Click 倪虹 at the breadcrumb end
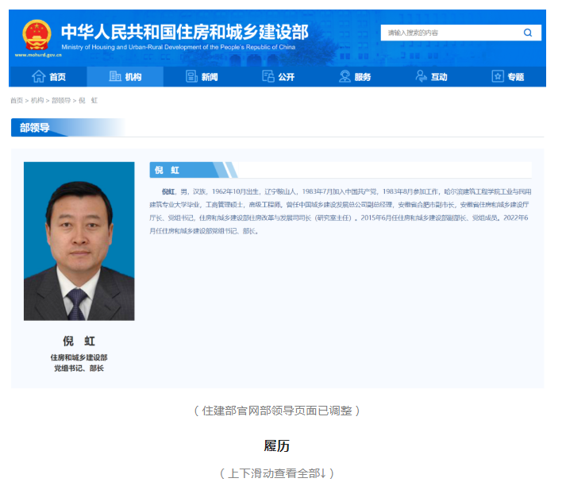The width and height of the screenshot is (566, 486). click(x=88, y=101)
